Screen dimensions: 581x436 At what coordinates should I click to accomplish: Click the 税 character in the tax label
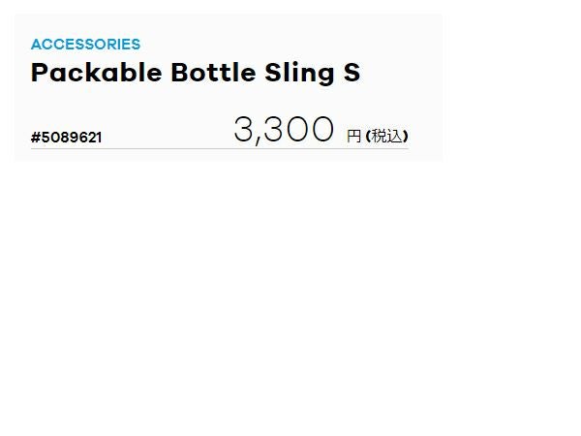click(380, 137)
